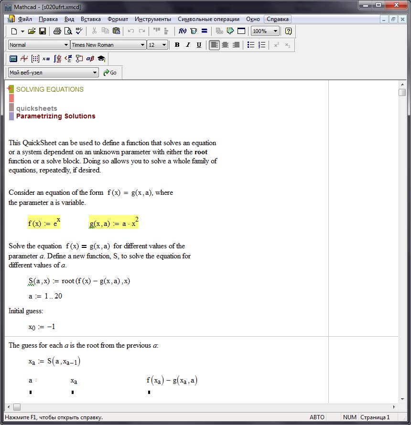411x425 pixels.
Task: Expand the New document arrow beside the blank page
Action: click(22, 31)
